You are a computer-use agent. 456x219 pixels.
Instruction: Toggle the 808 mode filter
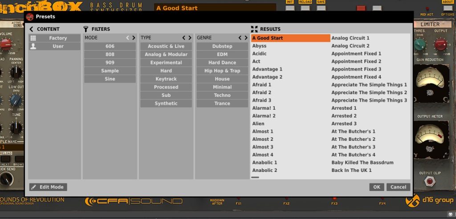pyautogui.click(x=110, y=55)
